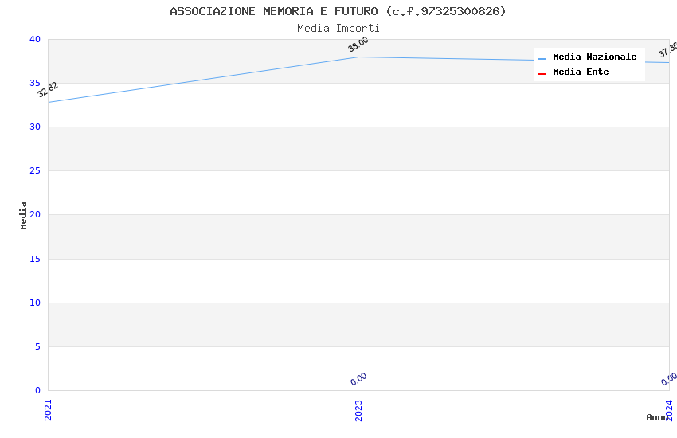This screenshot has width=677, height=438.
Task: Click the vertical Media y-axis title
Action: pos(24,215)
